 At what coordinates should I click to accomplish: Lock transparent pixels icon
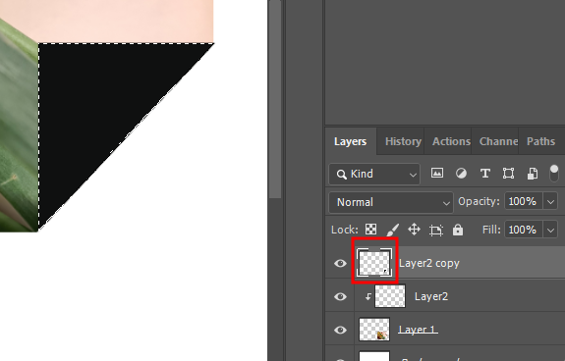click(x=370, y=230)
